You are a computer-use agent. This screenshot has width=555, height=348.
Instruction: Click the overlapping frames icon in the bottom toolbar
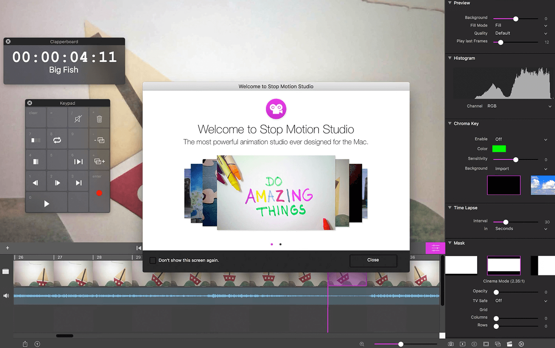pos(498,344)
